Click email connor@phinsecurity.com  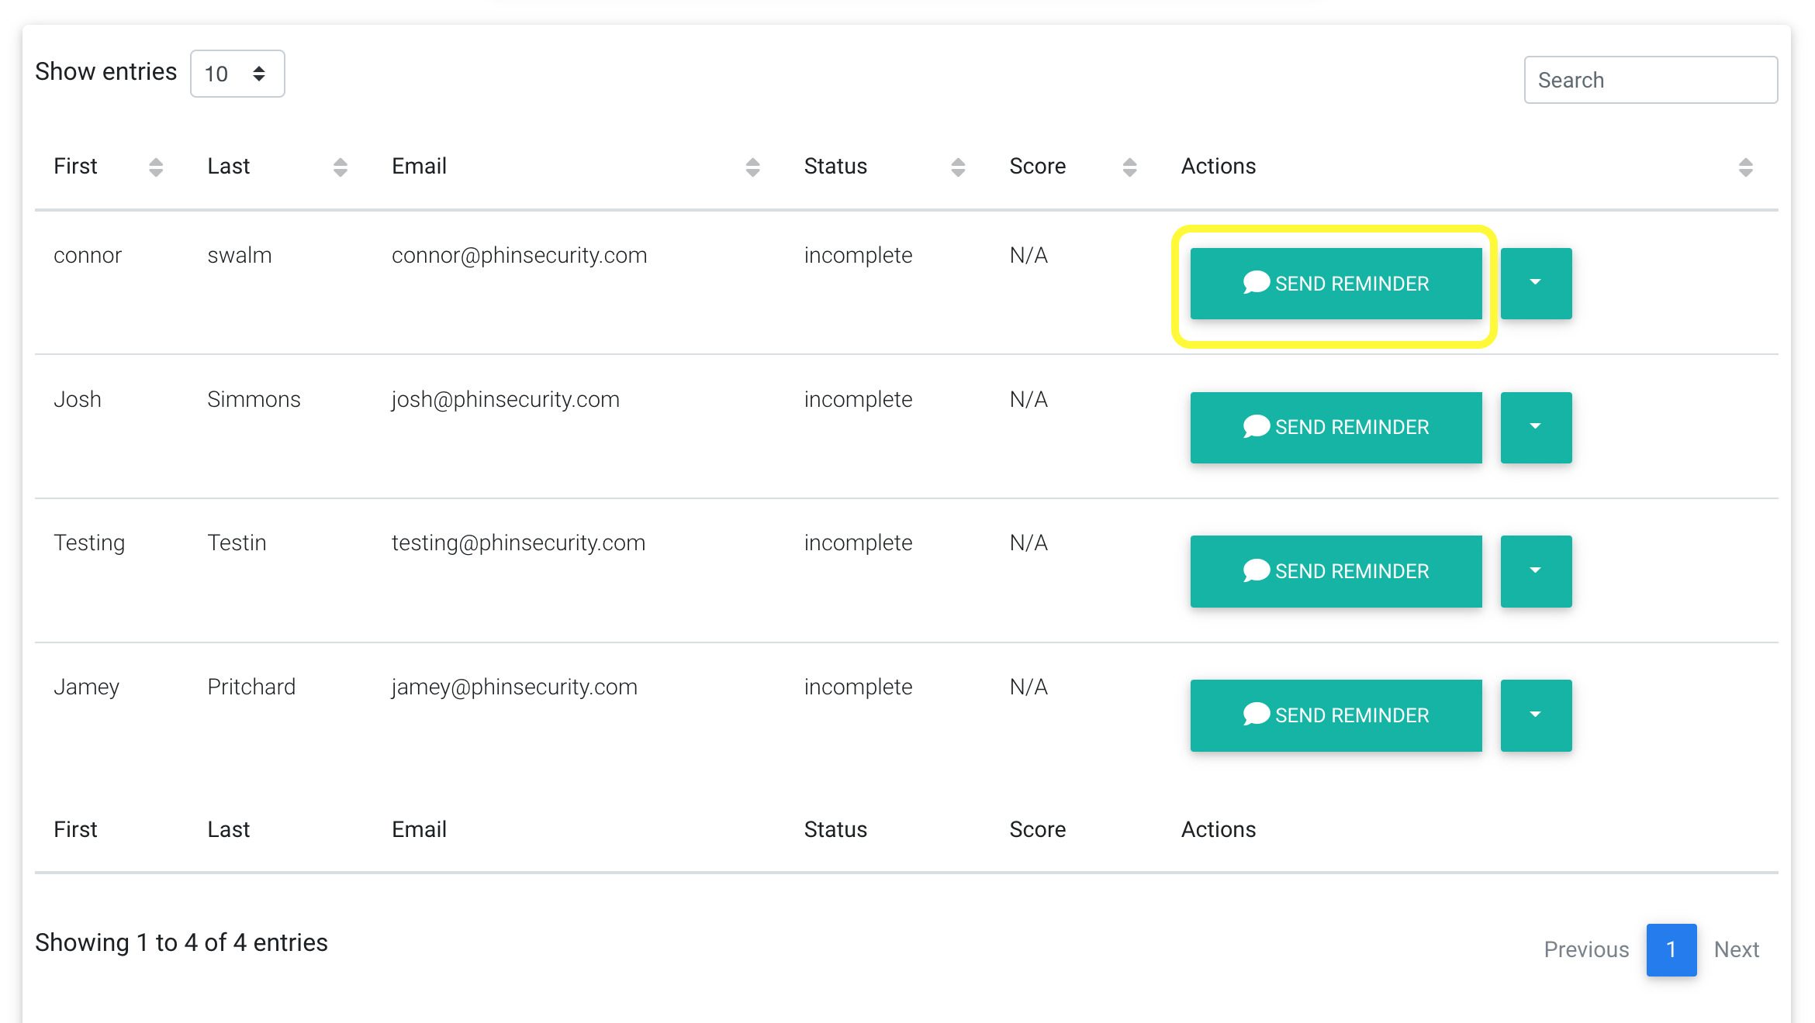tap(519, 256)
